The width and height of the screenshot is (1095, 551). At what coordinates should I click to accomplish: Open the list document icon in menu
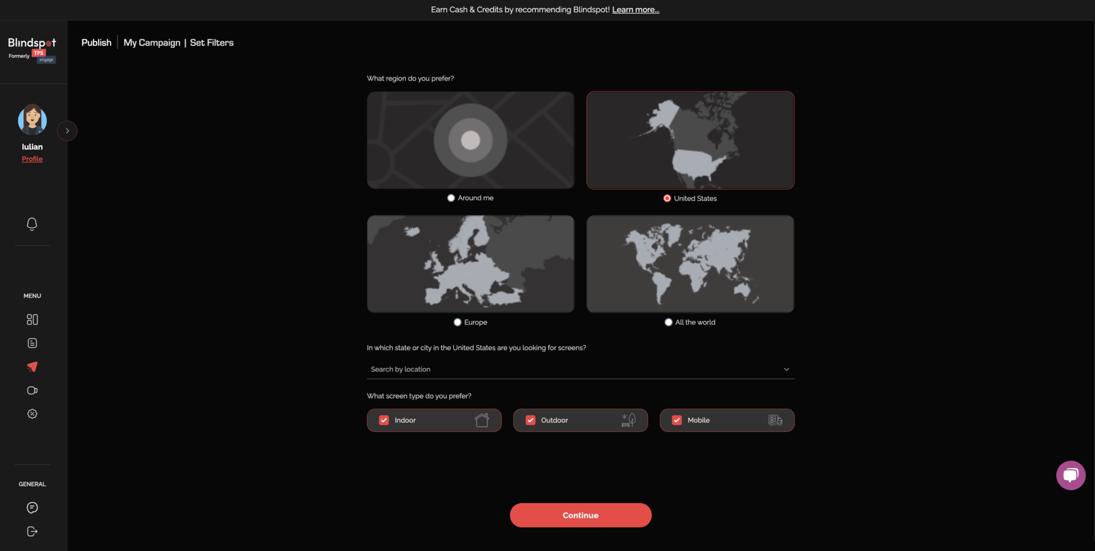click(x=32, y=343)
